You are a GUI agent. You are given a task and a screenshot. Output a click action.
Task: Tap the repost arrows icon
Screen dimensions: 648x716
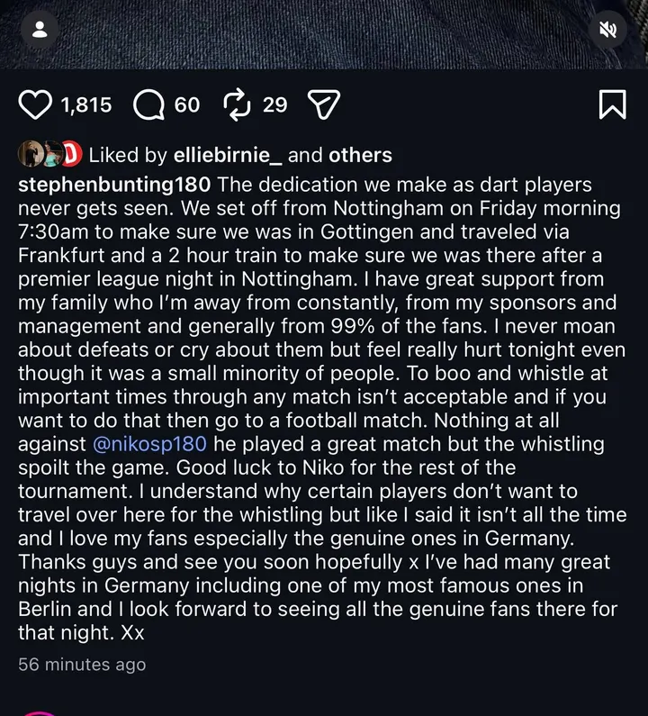[x=237, y=105]
